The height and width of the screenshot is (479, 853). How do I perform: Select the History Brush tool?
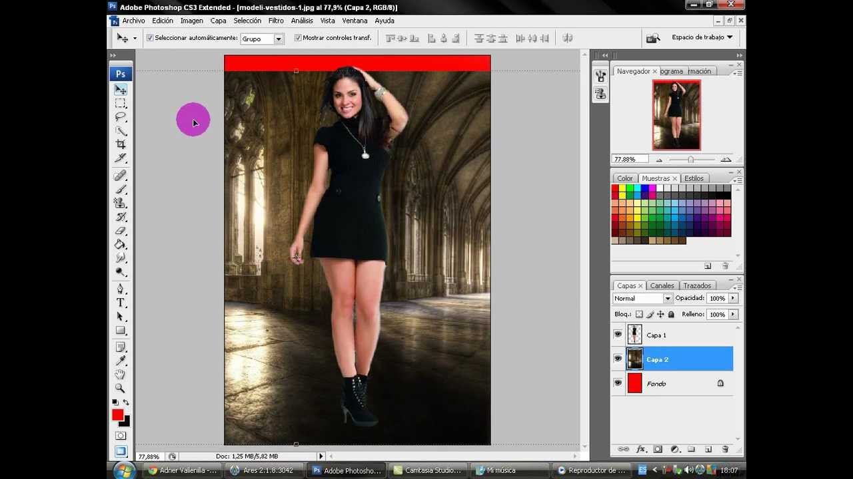[121, 217]
